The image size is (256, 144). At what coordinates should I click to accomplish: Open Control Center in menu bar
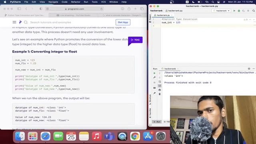[x=218, y=2]
